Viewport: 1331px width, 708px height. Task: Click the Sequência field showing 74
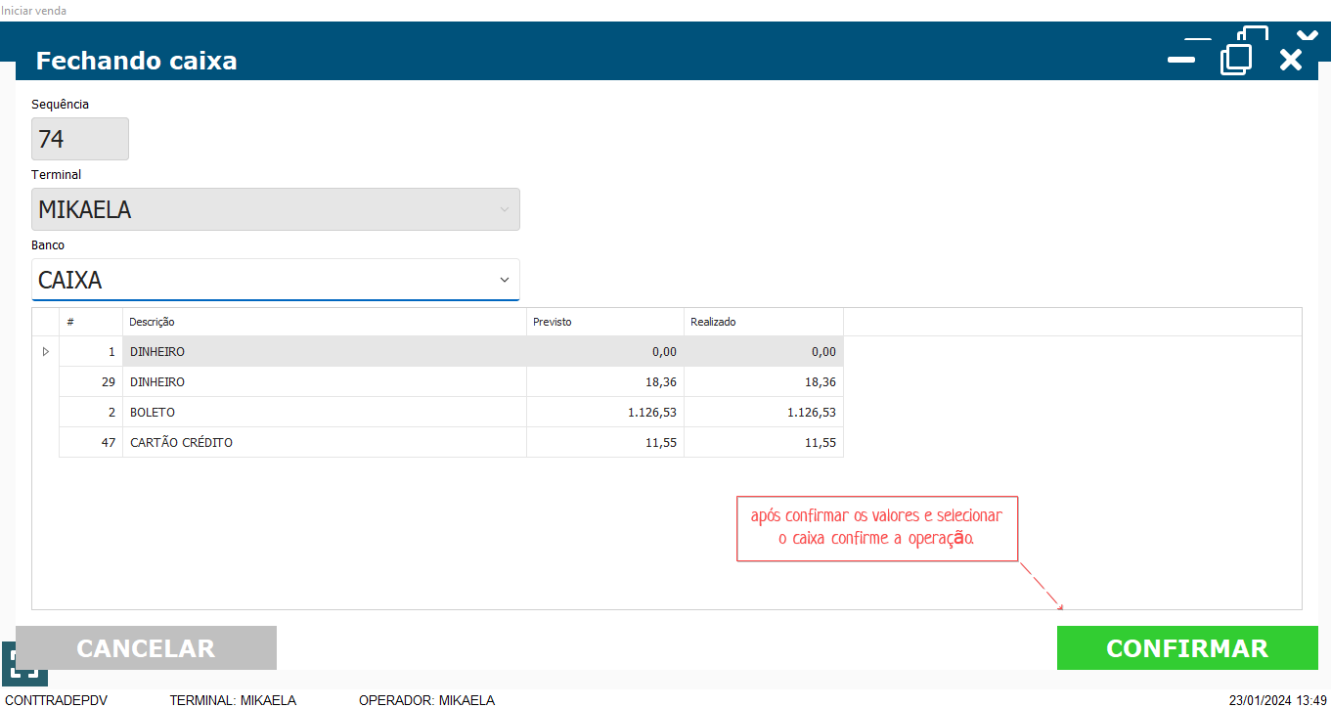(x=80, y=139)
